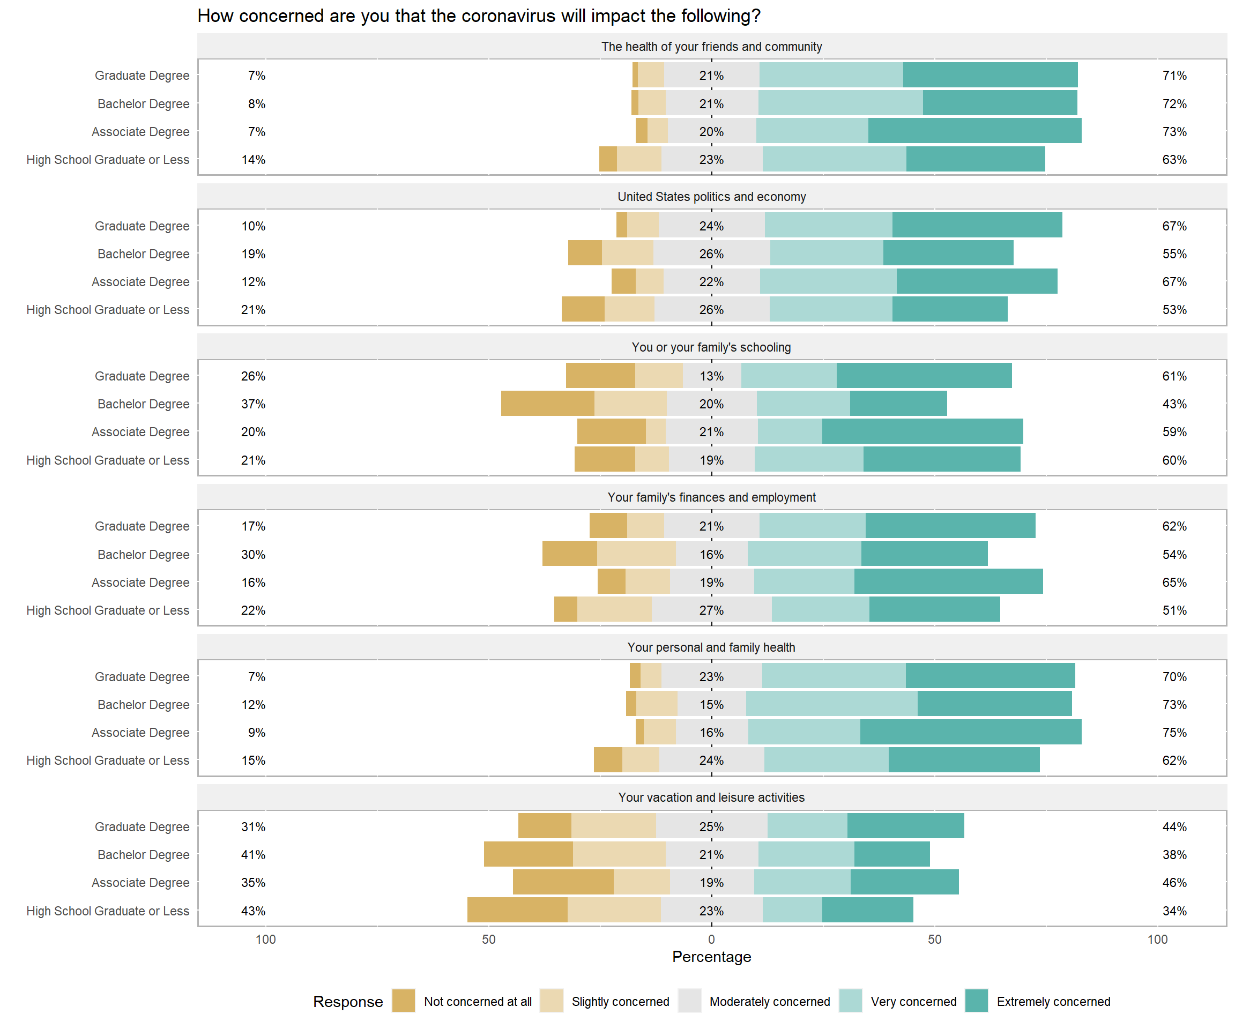Select the 'Slightly concerned' legend color box
This screenshot has width=1235, height=1029.
tap(551, 1001)
